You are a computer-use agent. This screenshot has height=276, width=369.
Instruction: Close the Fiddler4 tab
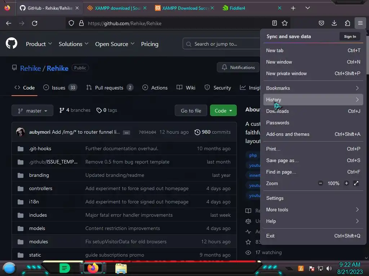pos(280,8)
